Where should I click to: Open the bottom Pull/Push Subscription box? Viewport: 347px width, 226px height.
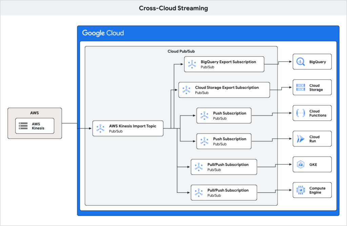pos(224,193)
